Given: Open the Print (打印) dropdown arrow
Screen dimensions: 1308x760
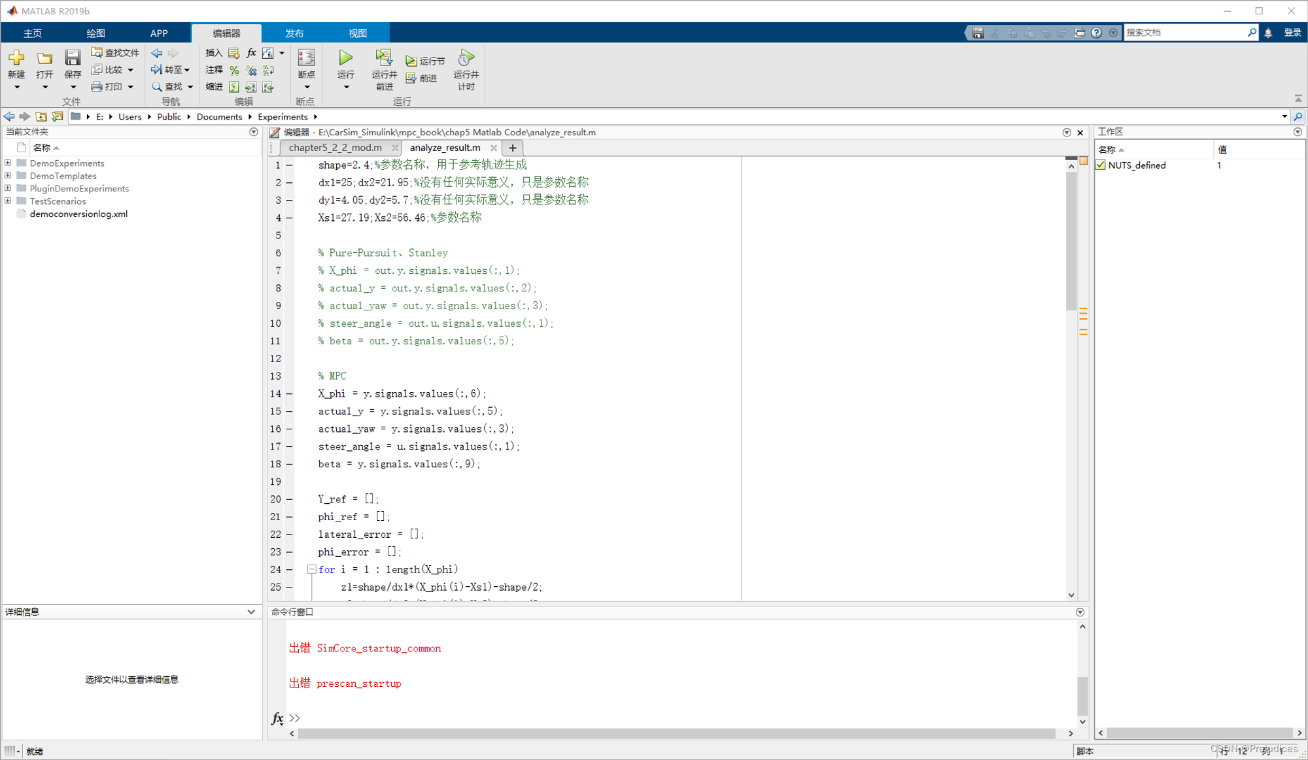Looking at the screenshot, I should click(131, 87).
